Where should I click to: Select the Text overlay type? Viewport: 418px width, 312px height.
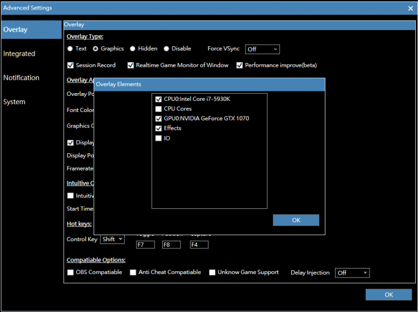pyautogui.click(x=70, y=49)
